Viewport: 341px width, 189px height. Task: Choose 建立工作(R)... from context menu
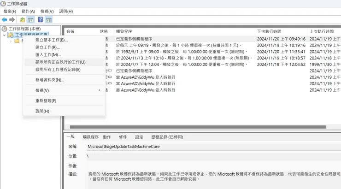click(64, 47)
